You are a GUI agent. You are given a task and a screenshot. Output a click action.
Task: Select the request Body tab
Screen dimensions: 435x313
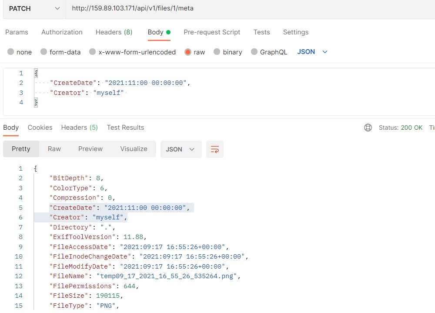[x=159, y=32]
